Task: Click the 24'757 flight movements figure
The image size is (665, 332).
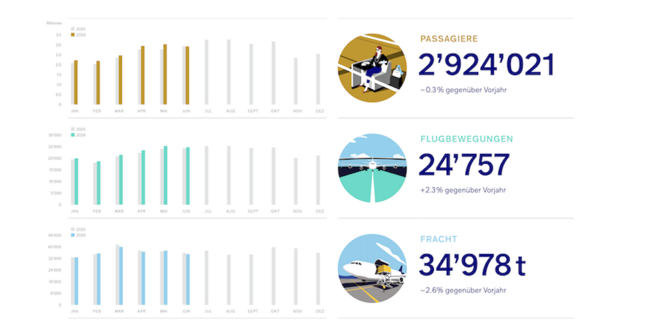Action: coord(464,165)
